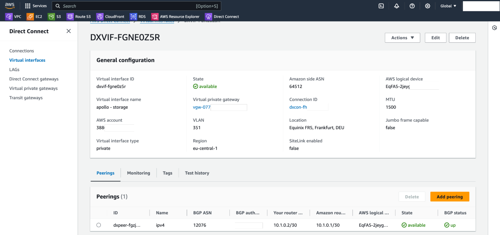
Task: Switch to the Test history tab
Action: click(x=197, y=173)
